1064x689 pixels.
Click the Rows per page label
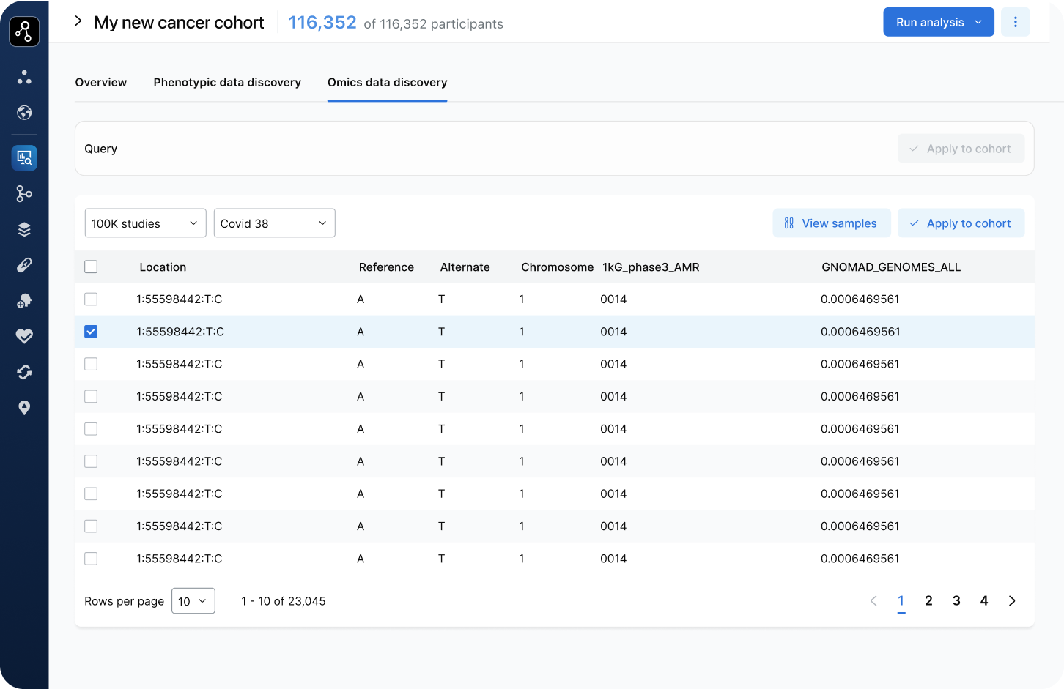pyautogui.click(x=124, y=601)
